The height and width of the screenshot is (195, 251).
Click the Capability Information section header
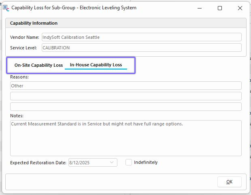pos(34,23)
